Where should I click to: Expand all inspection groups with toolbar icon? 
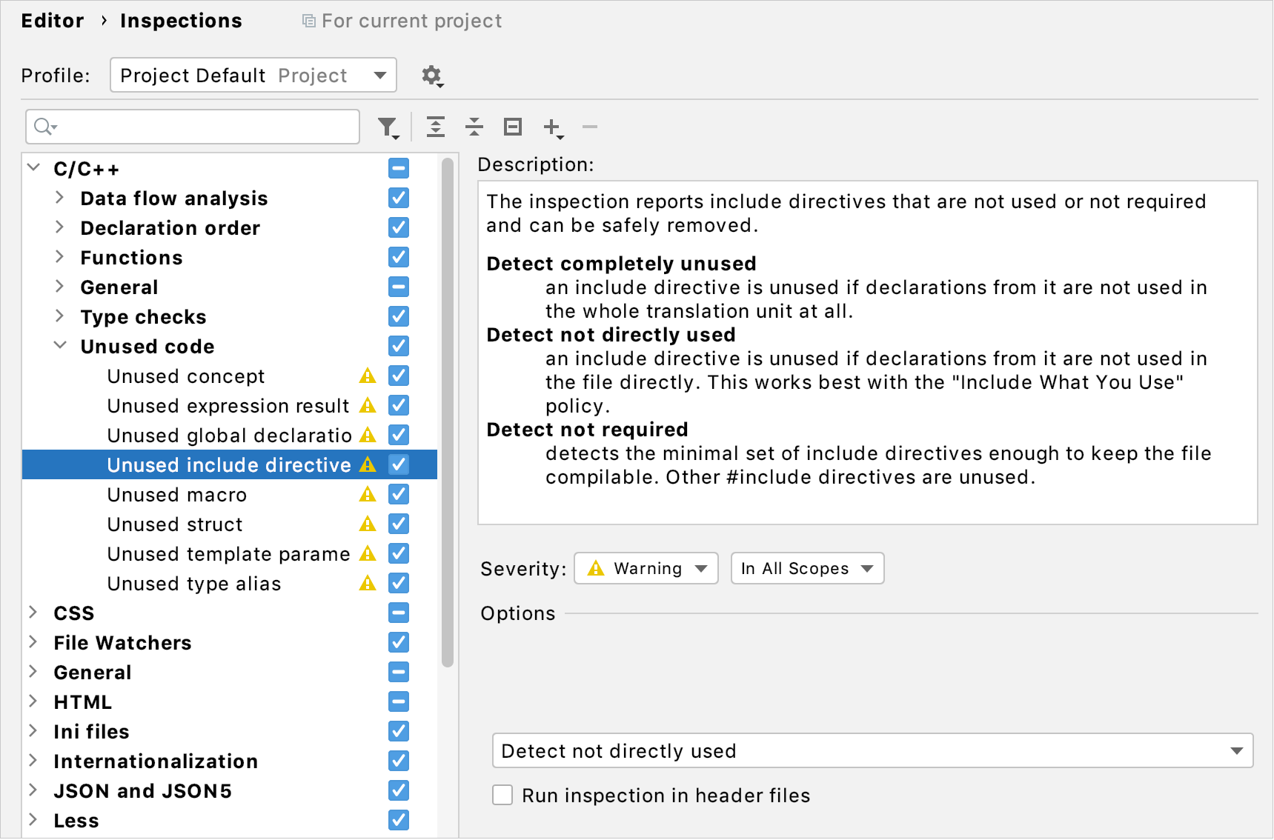[435, 127]
